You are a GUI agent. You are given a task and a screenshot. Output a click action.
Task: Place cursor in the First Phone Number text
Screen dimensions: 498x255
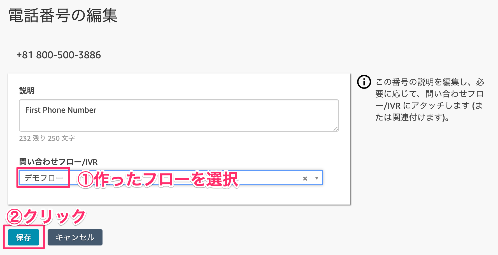(60, 110)
